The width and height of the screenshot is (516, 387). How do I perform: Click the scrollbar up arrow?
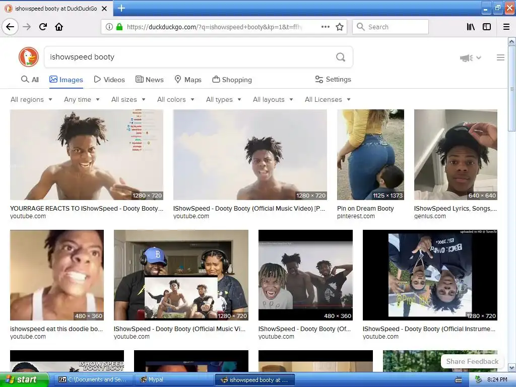coord(512,41)
